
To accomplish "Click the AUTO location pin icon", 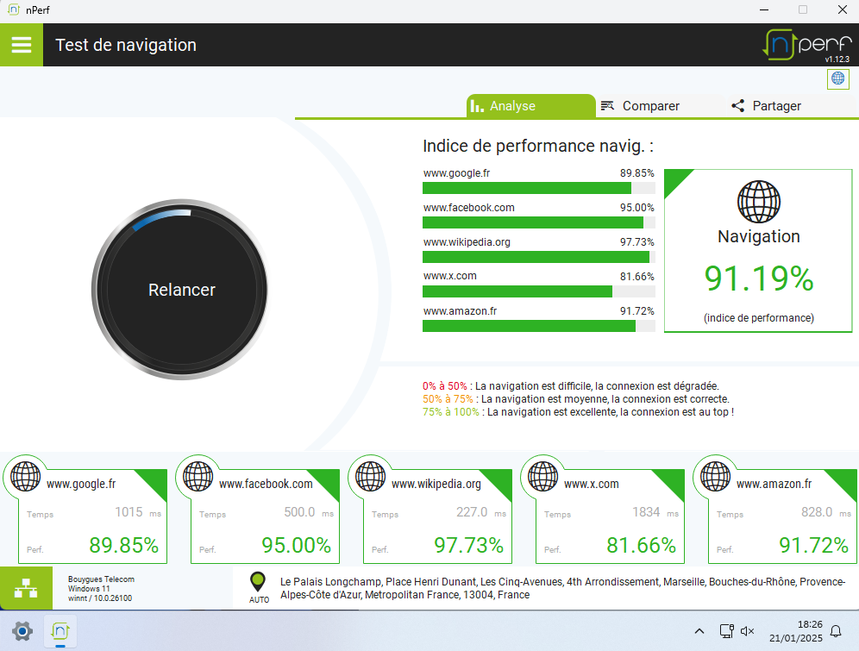I will coord(258,582).
